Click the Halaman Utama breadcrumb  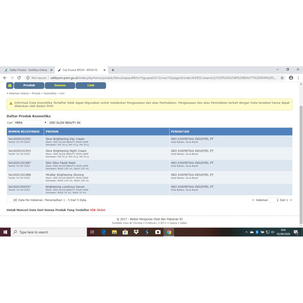[x=19, y=93]
